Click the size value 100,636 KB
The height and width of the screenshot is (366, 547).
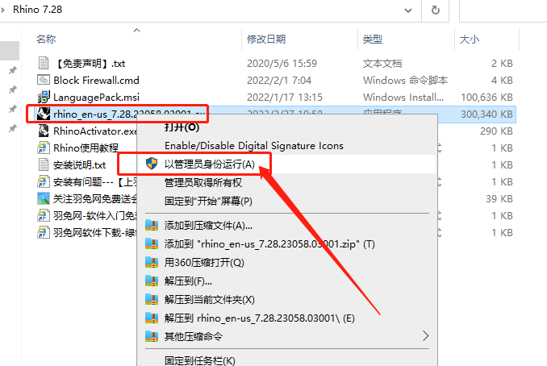click(x=486, y=97)
